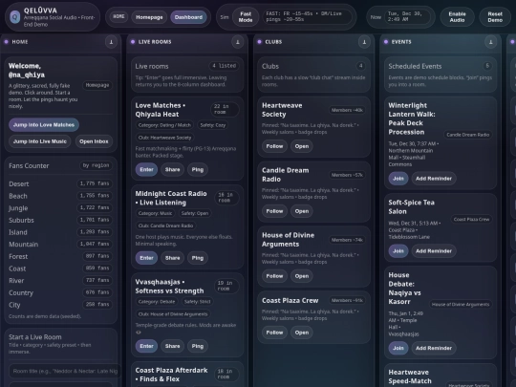Viewport: 516px width, 387px height.
Task: Click Reset Demo button
Action: tap(495, 17)
